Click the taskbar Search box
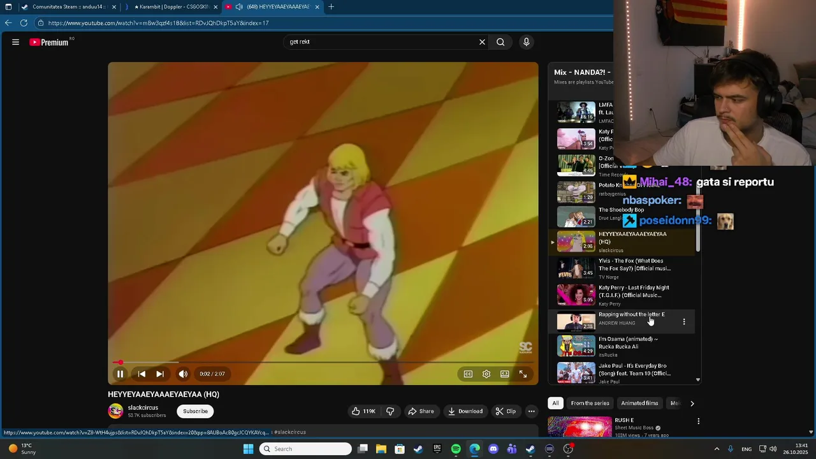The width and height of the screenshot is (816, 459). [x=306, y=449]
